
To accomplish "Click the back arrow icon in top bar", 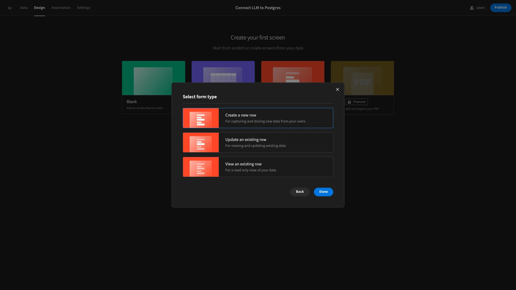I will click(x=10, y=8).
